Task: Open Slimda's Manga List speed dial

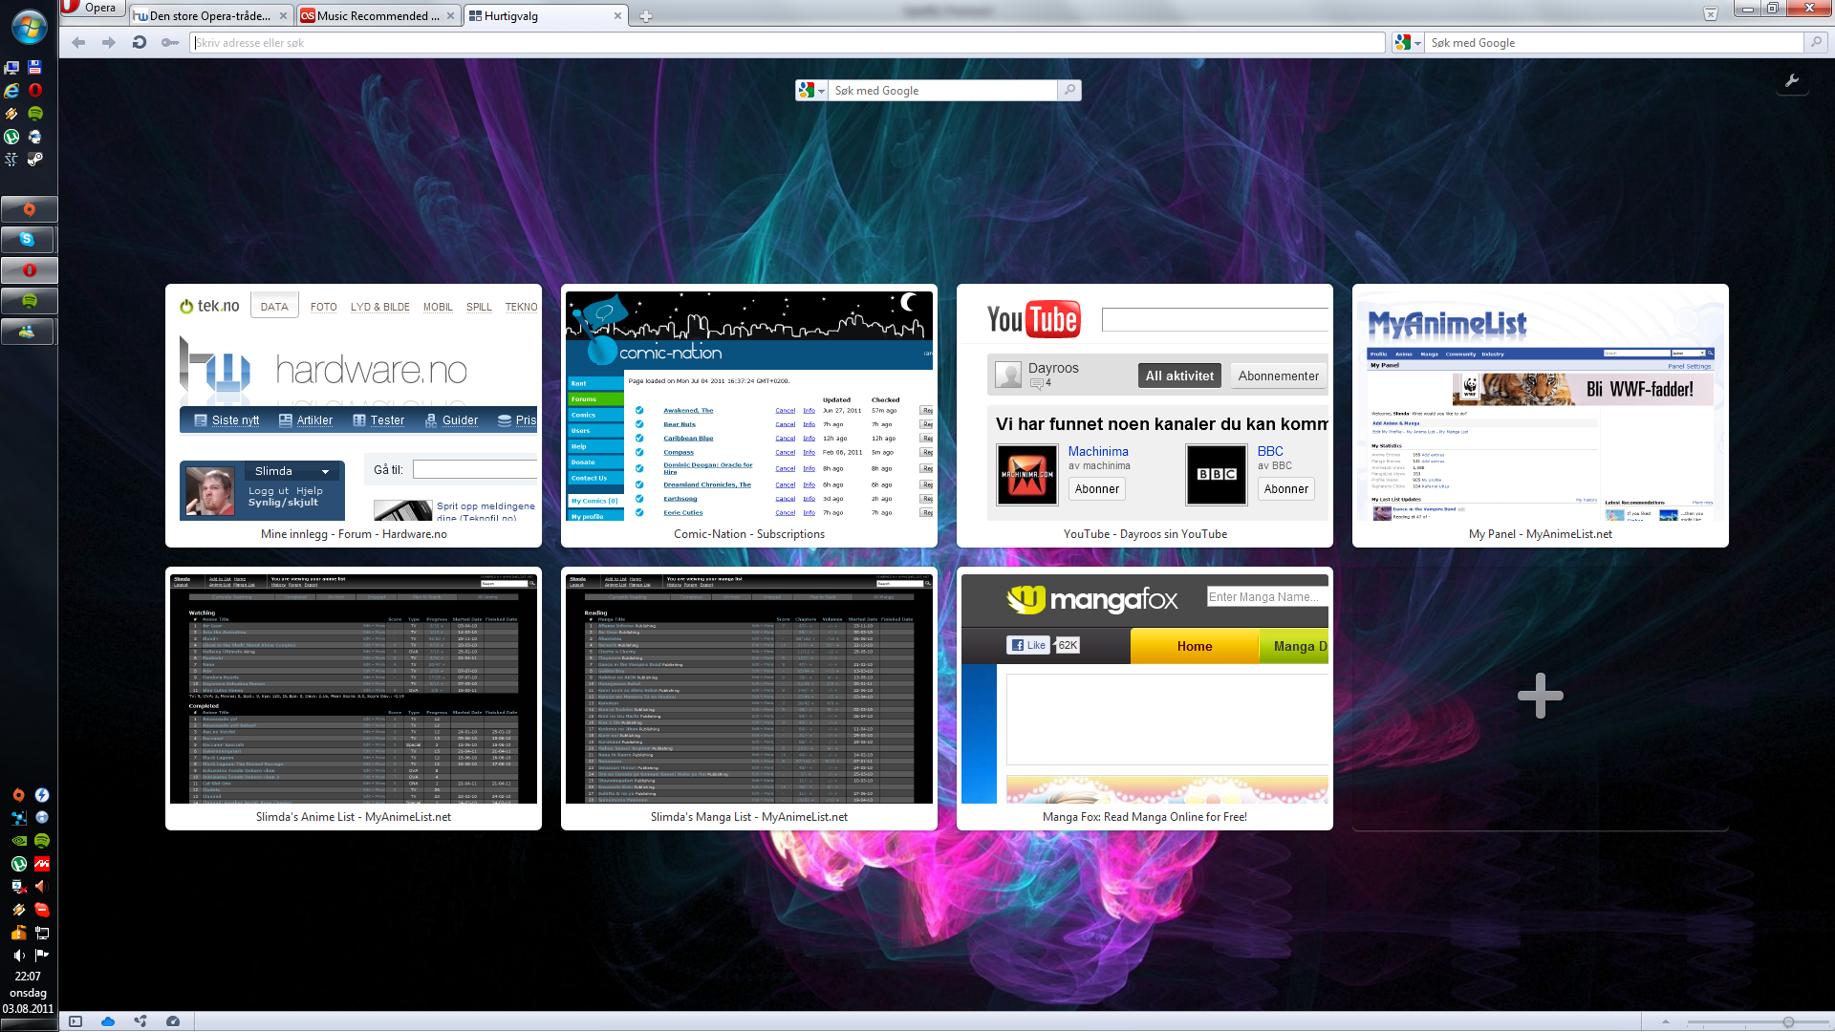Action: [749, 699]
